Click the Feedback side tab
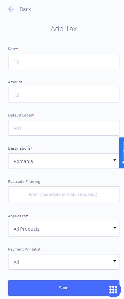124x299 pixels. tap(121, 153)
